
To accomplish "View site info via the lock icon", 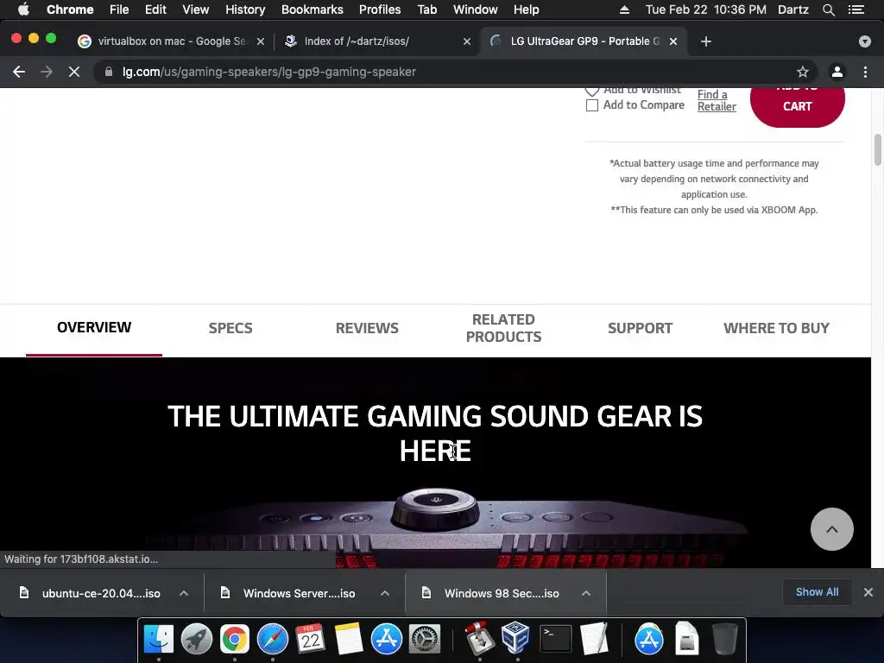I will tap(109, 72).
